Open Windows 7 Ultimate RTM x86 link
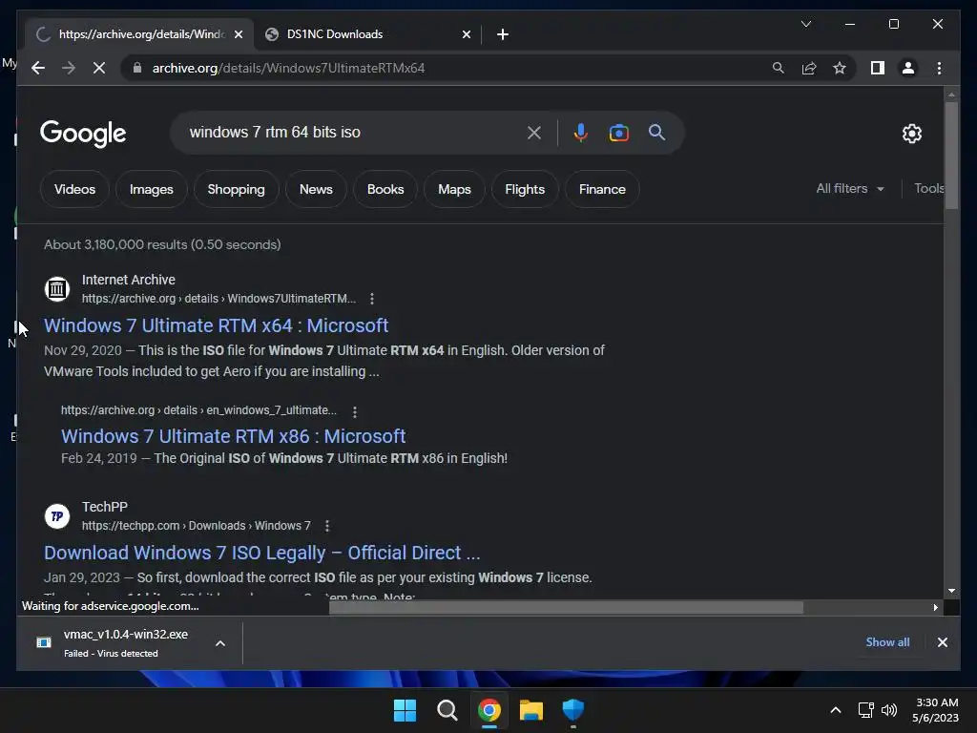Image resolution: width=977 pixels, height=733 pixels. click(233, 436)
